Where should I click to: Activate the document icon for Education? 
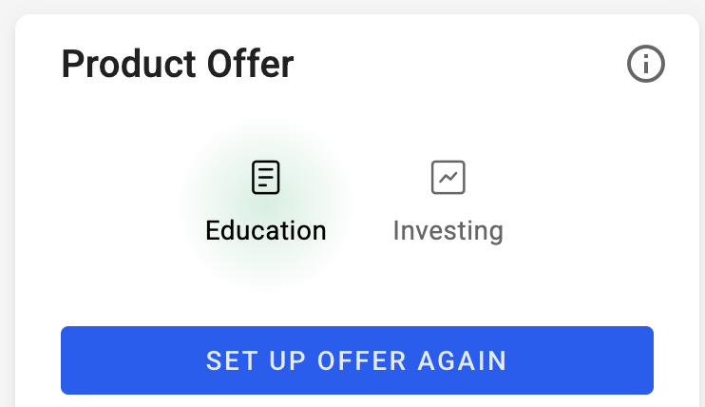pos(266,178)
